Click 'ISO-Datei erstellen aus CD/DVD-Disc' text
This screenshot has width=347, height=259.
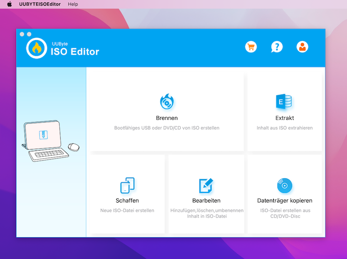pyautogui.click(x=285, y=213)
